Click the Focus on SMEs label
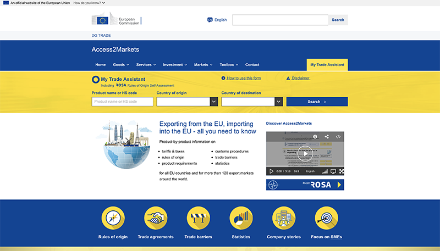 point(326,237)
